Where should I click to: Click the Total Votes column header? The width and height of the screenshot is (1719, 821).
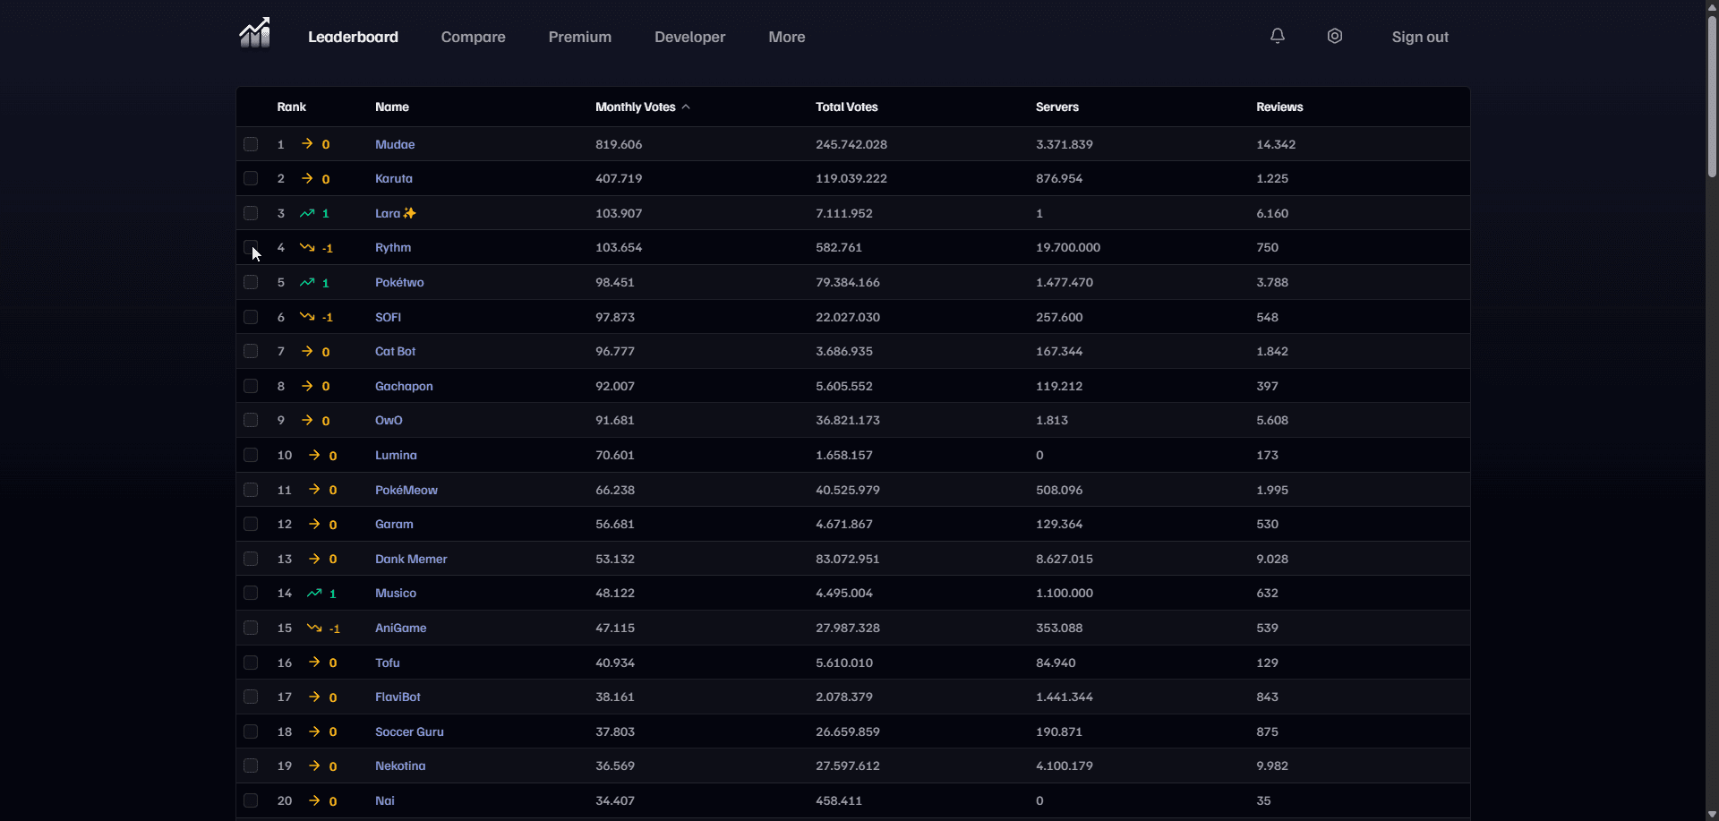(x=846, y=107)
